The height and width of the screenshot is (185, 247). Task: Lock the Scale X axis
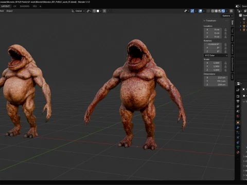coord(225,63)
